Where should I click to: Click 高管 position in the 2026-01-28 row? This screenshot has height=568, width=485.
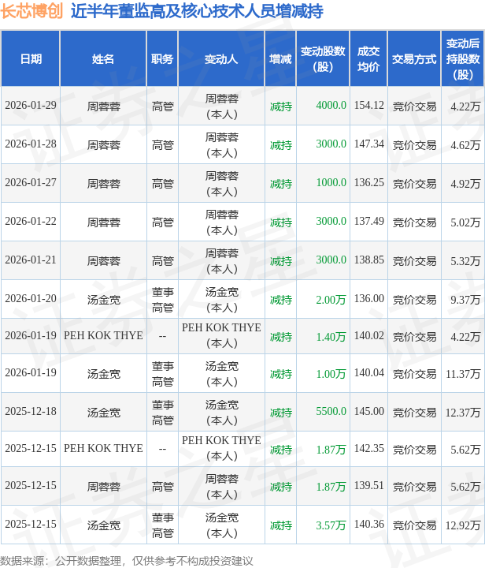pyautogui.click(x=163, y=145)
